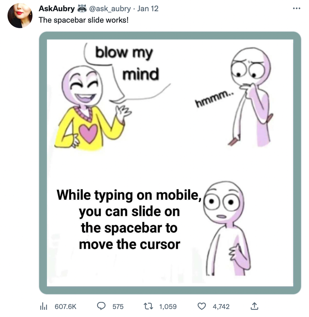
Task: Click the tweet text "The spacebar slide works!"
Action: coord(84,20)
